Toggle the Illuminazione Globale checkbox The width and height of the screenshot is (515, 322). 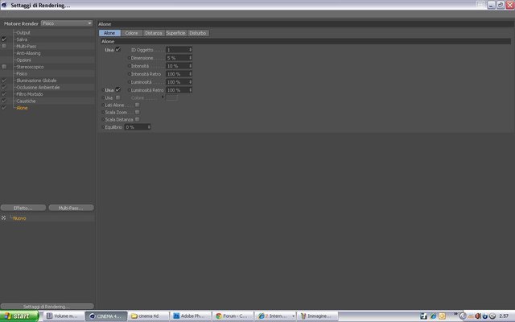(4, 80)
